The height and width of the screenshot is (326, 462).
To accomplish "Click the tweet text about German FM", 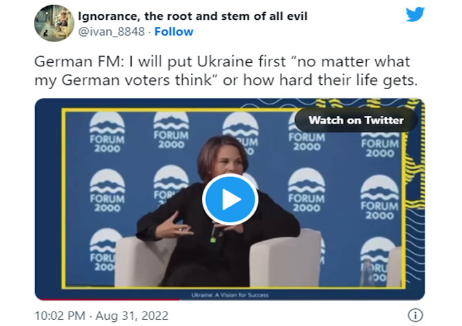I will (x=227, y=71).
